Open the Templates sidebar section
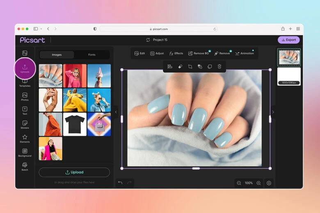 point(25,84)
